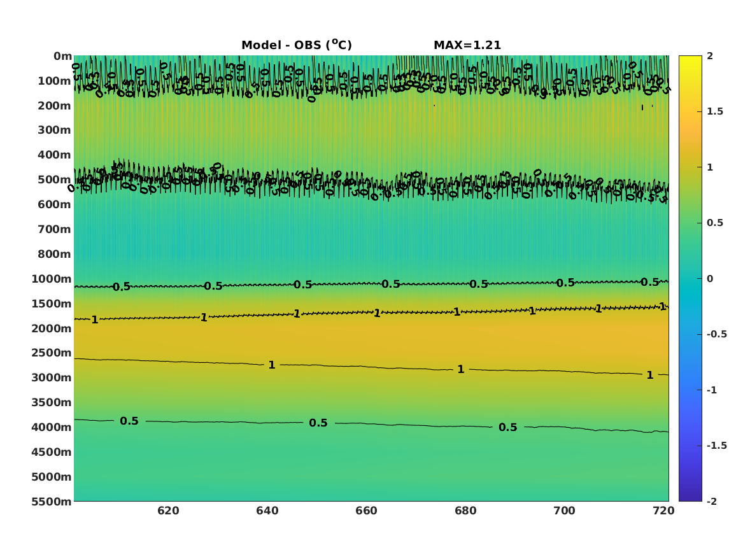The height and width of the screenshot is (557, 743).
Task: Click the "600m" depth axis label
Action: (55, 204)
